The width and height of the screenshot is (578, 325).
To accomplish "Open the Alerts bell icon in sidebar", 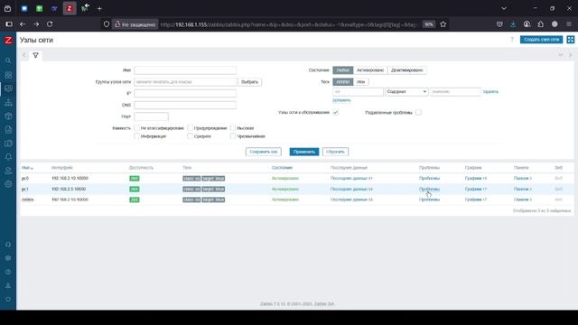I will tap(8, 157).
